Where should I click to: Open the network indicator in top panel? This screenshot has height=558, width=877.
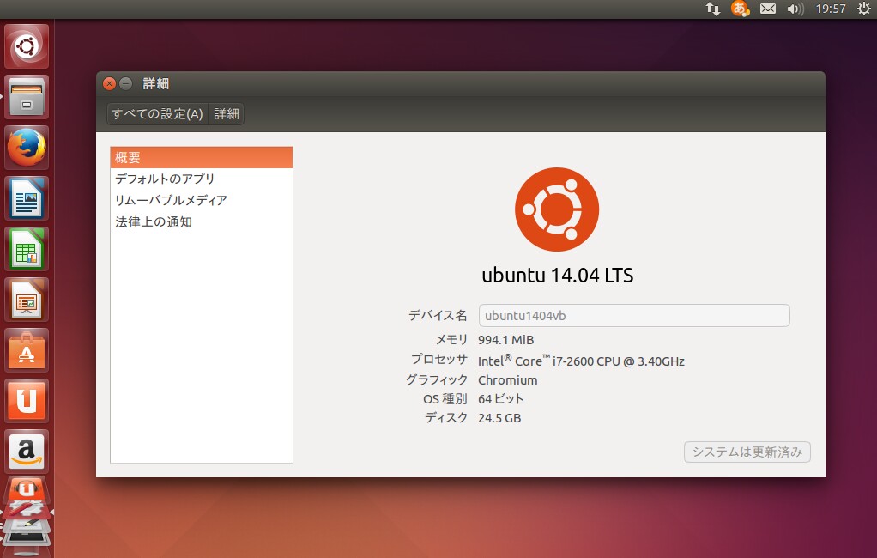[x=712, y=9]
